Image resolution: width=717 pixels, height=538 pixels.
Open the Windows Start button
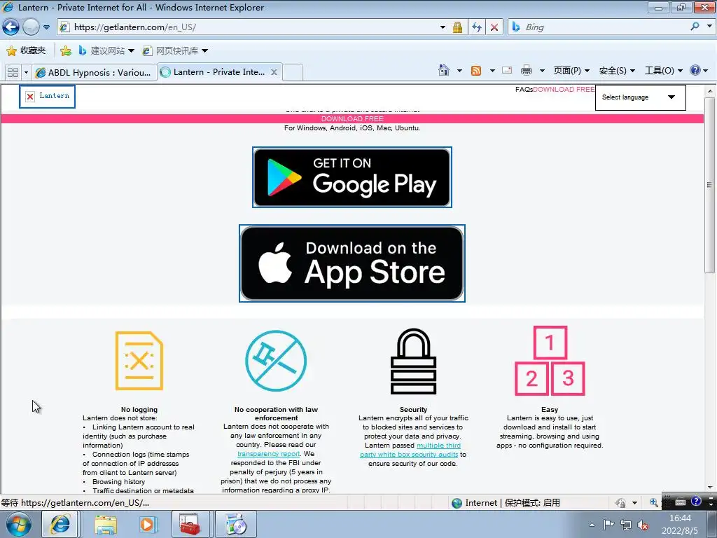pos(19,524)
